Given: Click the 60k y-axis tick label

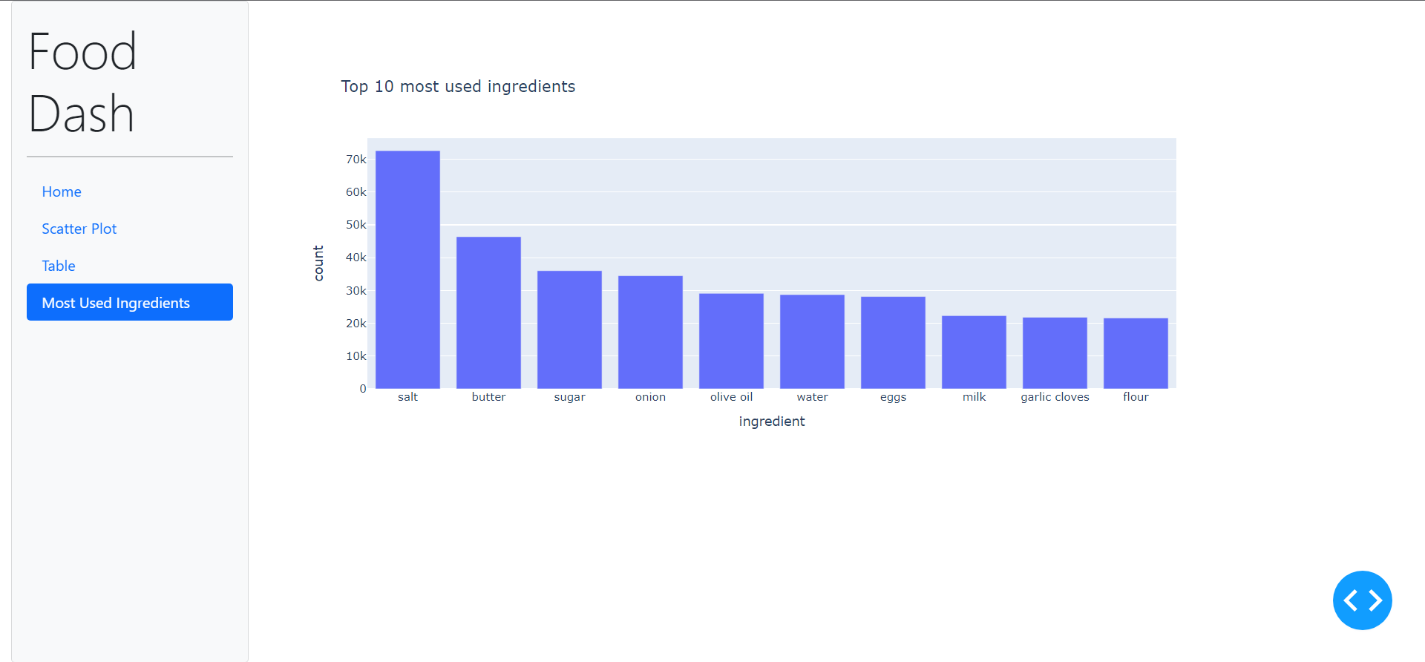Looking at the screenshot, I should (x=356, y=192).
